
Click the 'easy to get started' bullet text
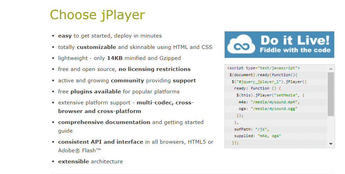110,36
